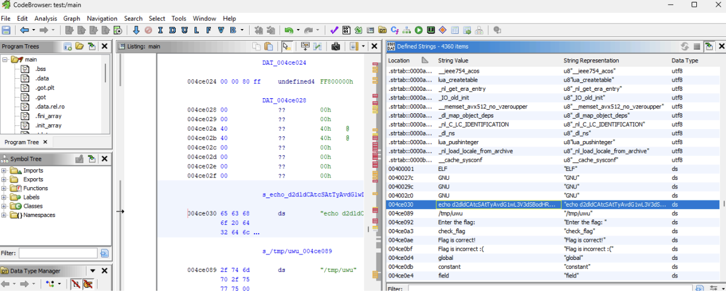Open the File menu
The width and height of the screenshot is (726, 292).
pos(5,19)
